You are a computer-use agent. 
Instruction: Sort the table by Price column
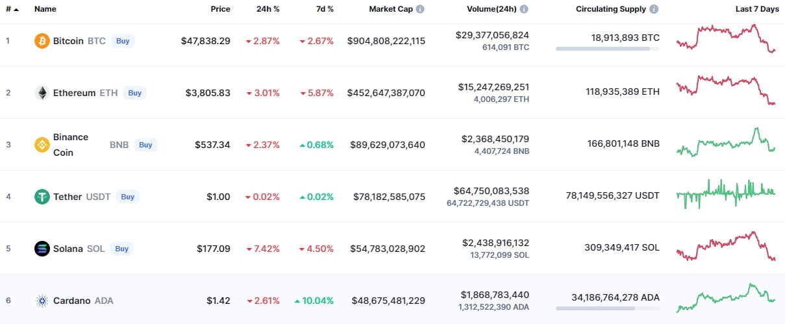[220, 9]
